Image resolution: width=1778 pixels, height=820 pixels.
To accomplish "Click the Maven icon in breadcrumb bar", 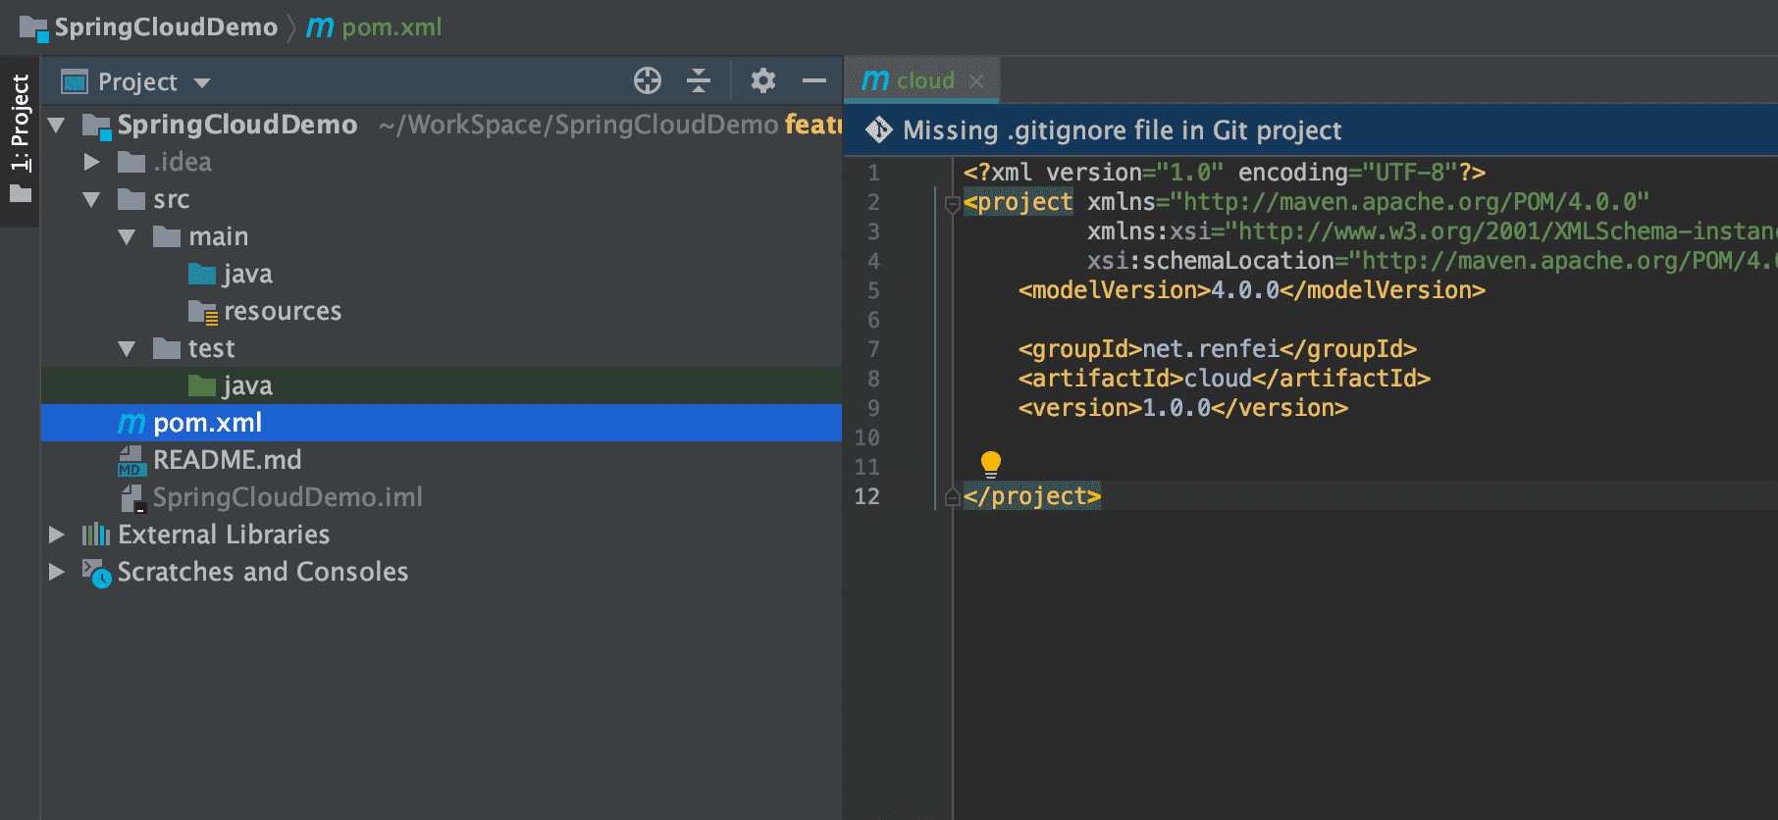I will tap(320, 27).
